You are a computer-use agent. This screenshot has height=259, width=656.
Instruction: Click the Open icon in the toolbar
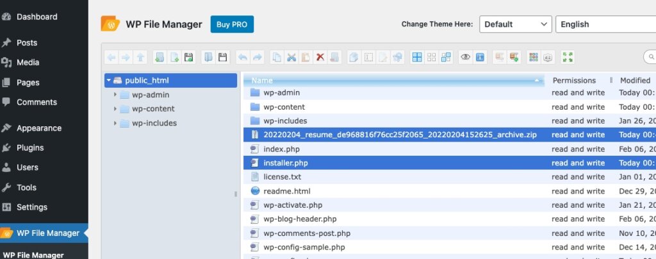coord(208,57)
